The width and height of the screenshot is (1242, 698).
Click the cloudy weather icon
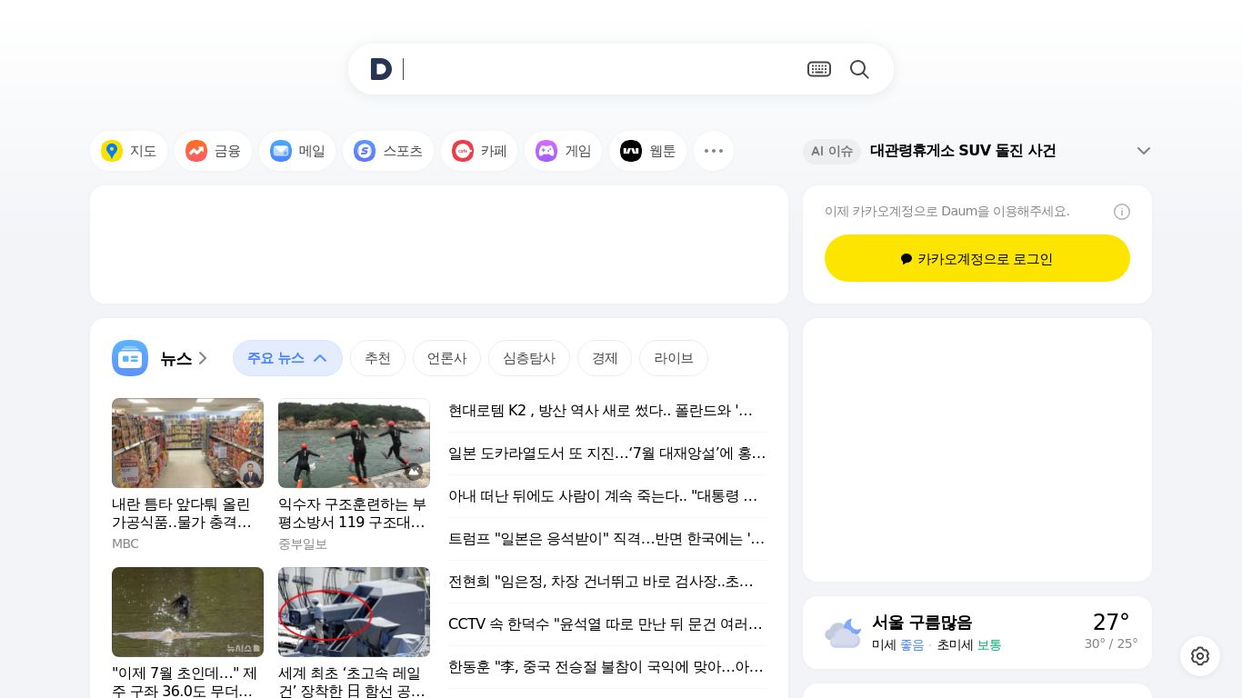[x=843, y=633]
